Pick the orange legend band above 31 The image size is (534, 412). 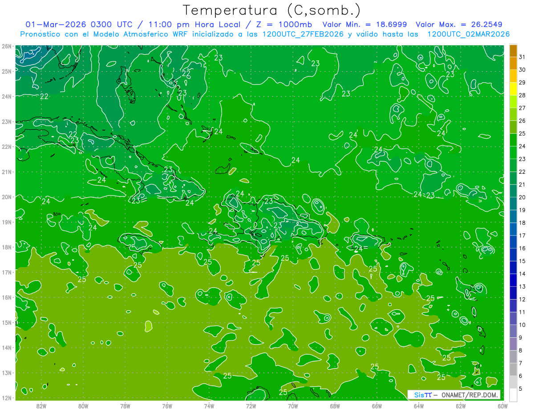point(513,51)
